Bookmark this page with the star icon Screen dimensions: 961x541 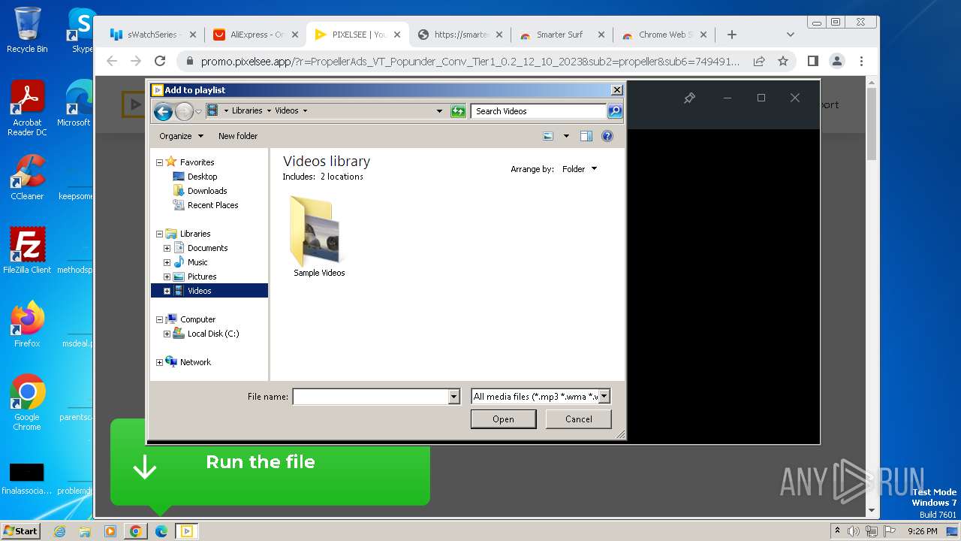click(x=783, y=61)
